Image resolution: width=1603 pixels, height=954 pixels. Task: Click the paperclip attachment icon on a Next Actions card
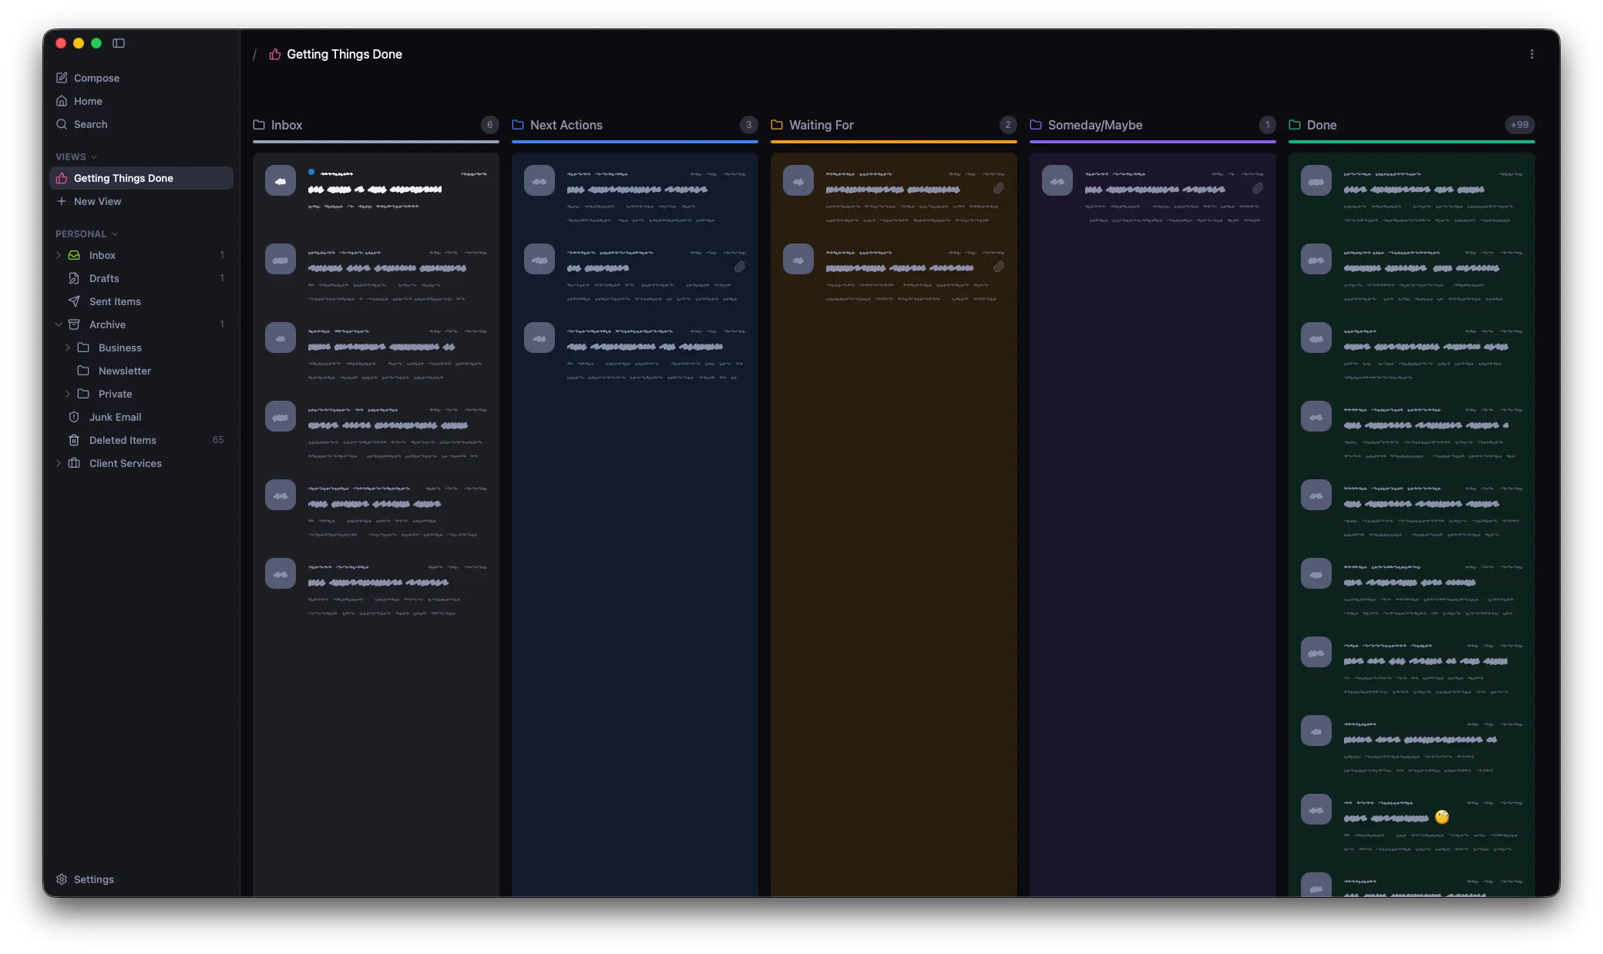click(x=741, y=267)
